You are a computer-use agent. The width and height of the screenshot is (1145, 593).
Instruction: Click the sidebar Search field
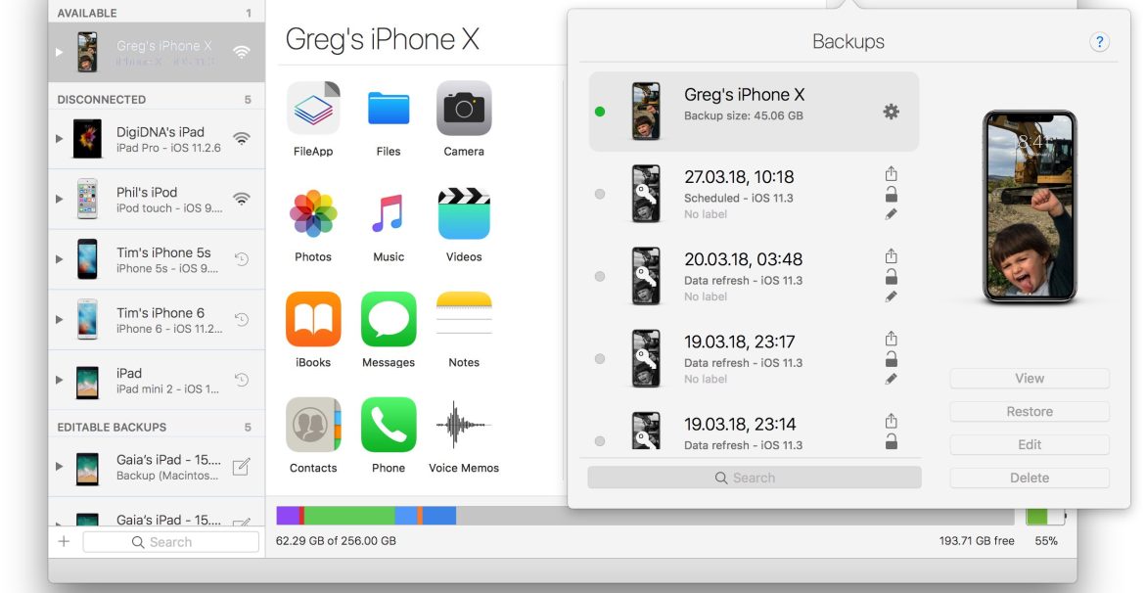(x=171, y=542)
